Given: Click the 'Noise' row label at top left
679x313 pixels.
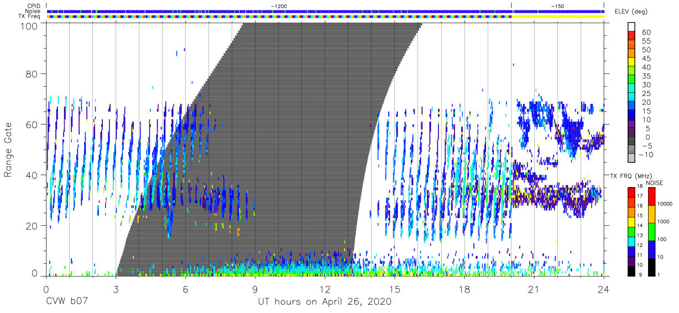Looking at the screenshot, I should pos(33,11).
